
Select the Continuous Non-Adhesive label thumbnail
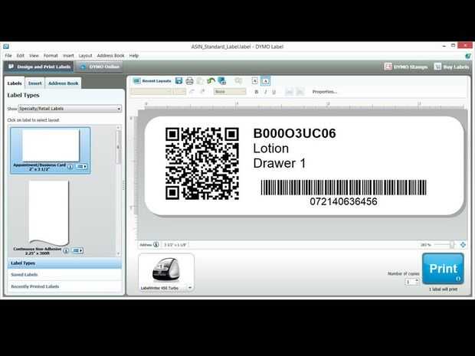tap(48, 213)
